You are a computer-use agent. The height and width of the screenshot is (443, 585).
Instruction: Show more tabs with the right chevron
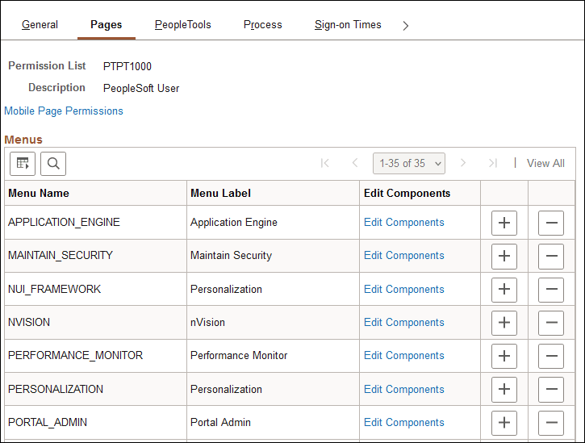click(406, 25)
